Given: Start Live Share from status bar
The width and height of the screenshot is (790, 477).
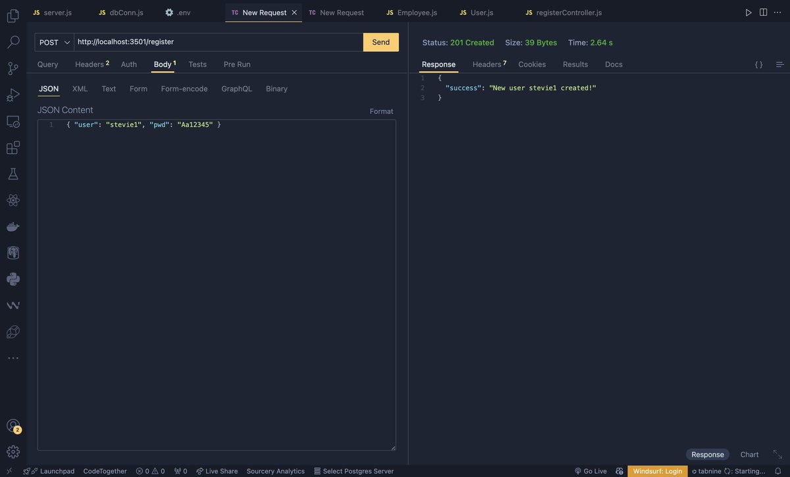Looking at the screenshot, I should [x=217, y=471].
